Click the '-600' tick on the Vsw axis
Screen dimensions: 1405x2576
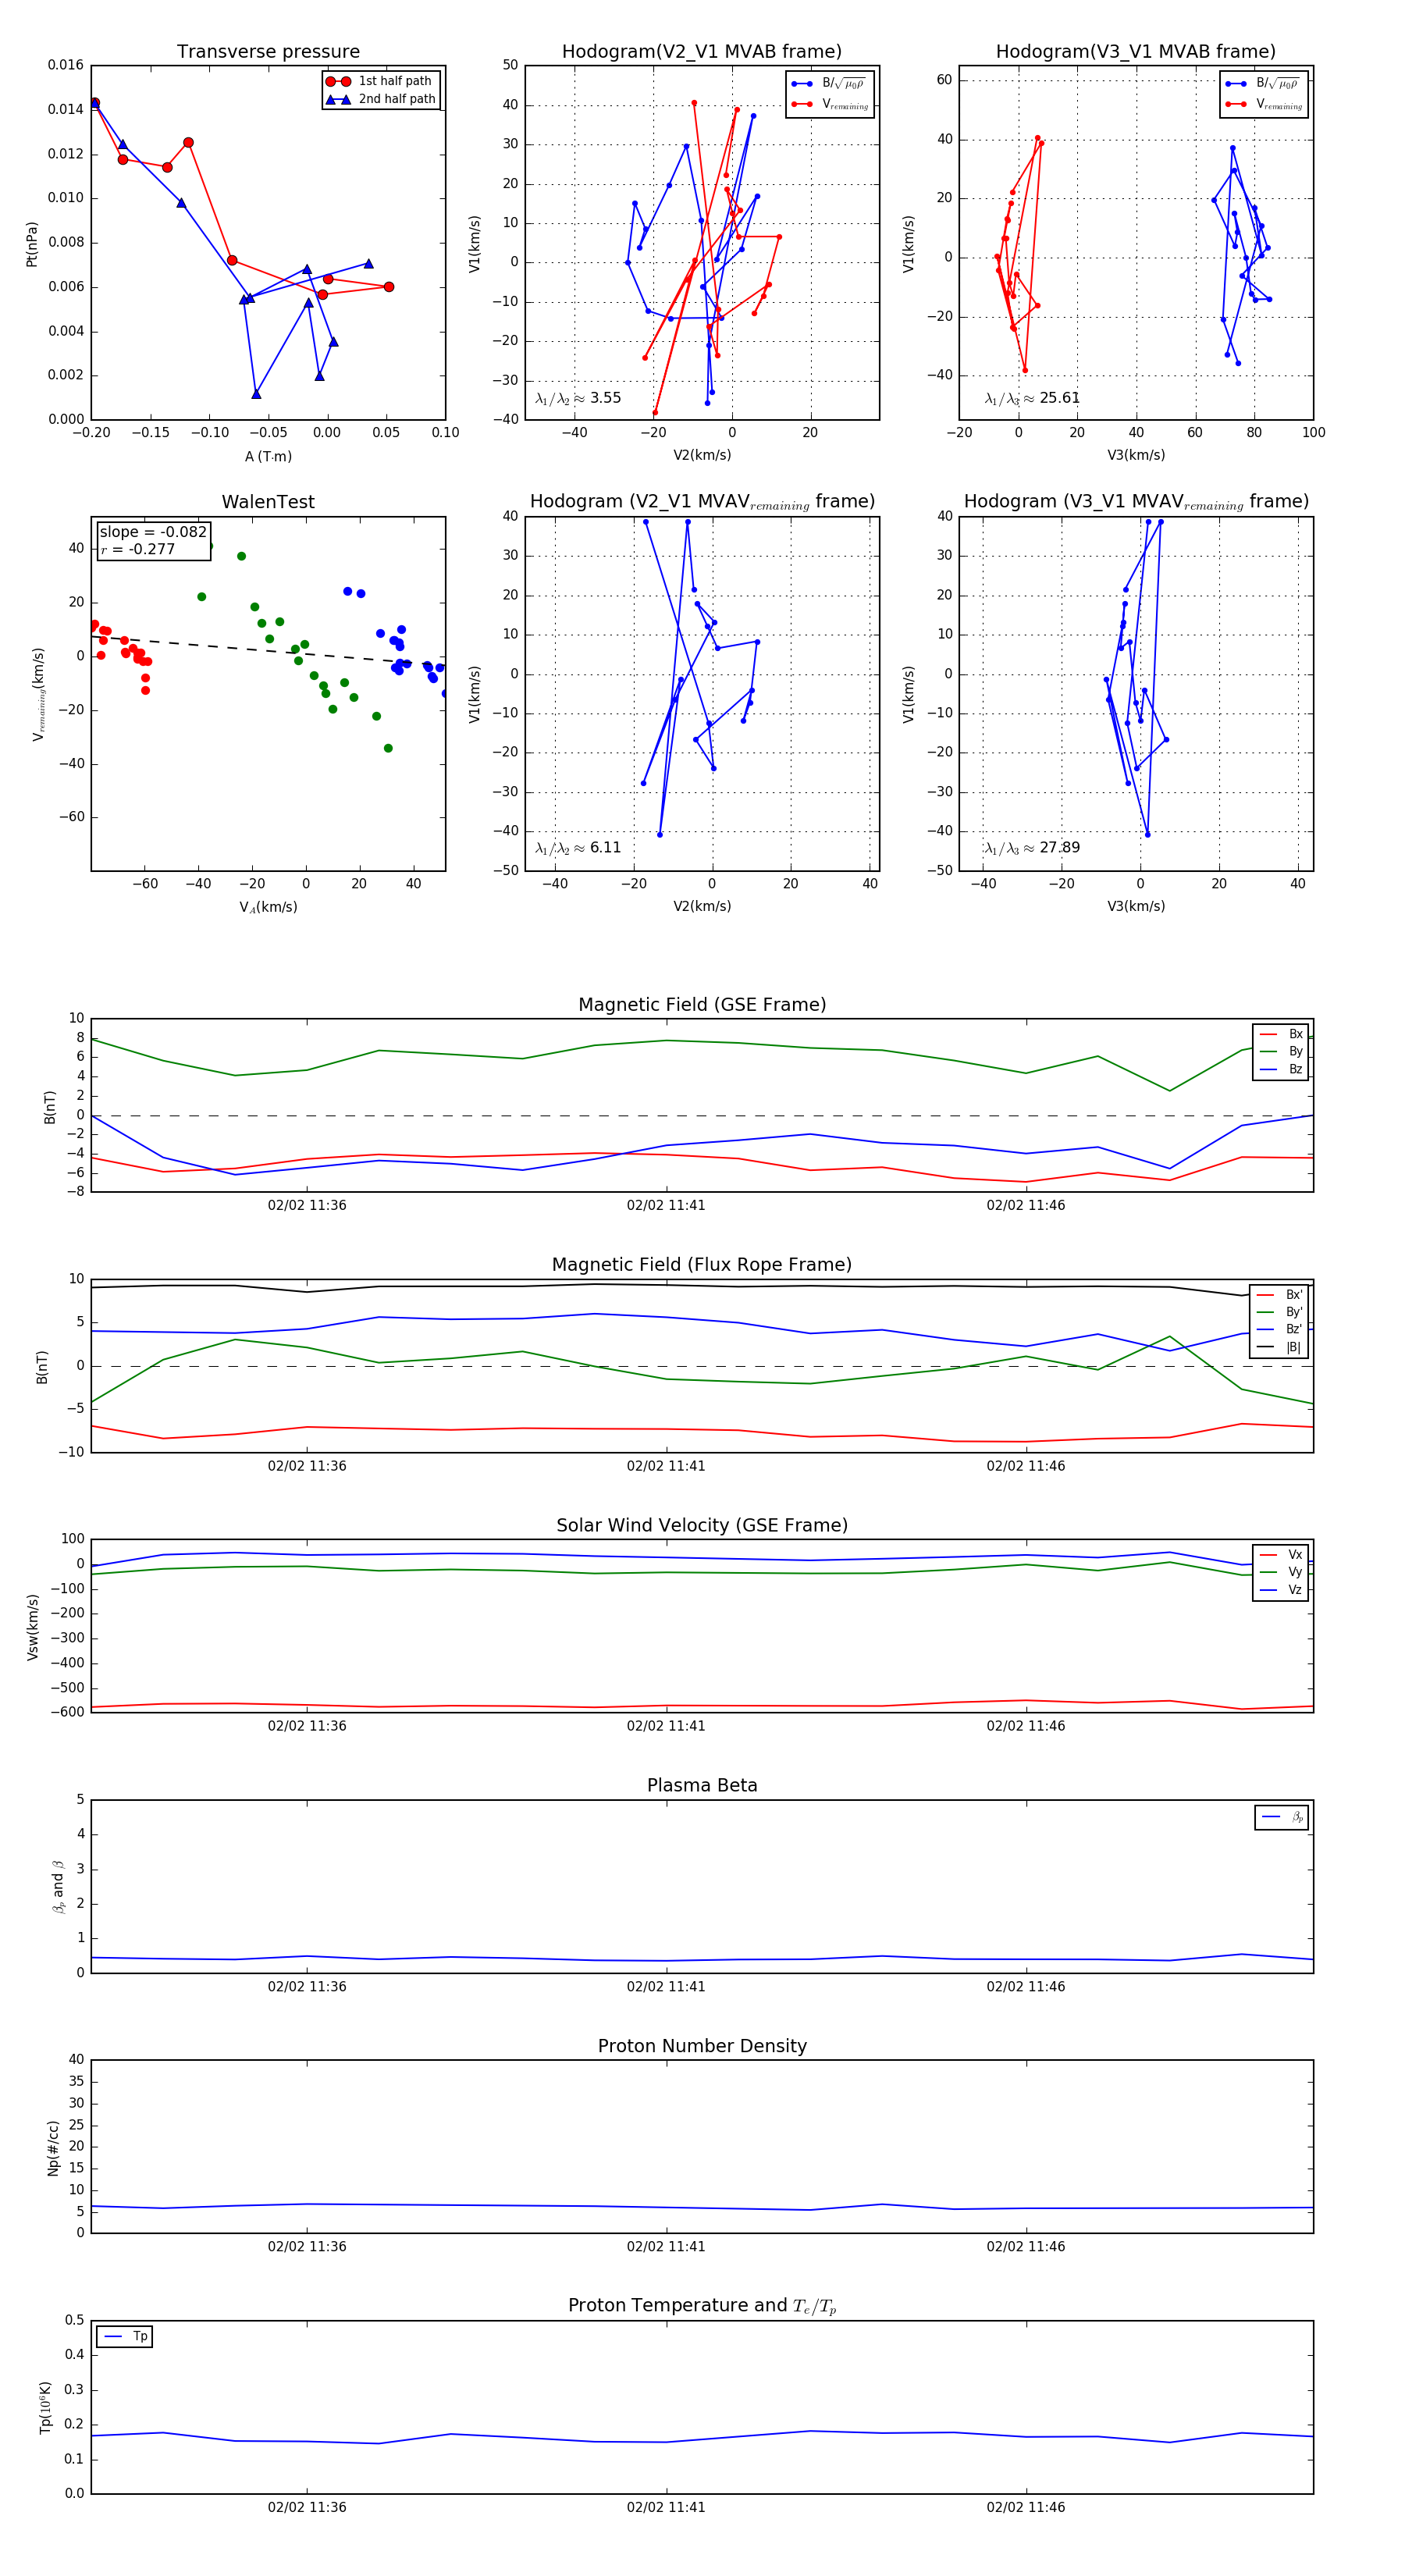pos(67,1711)
